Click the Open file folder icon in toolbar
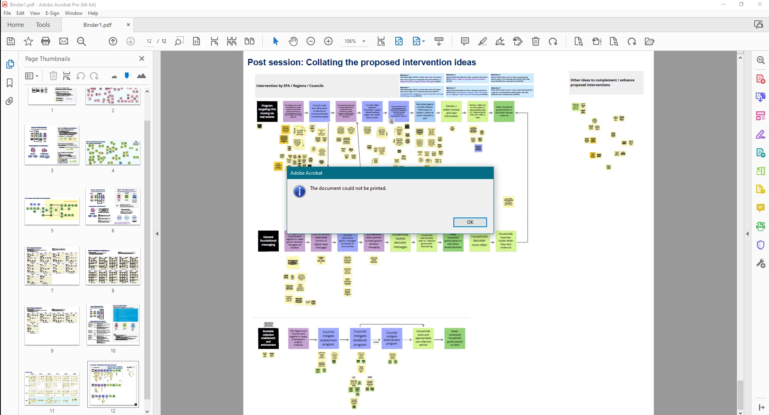This screenshot has width=769, height=415. click(650, 41)
